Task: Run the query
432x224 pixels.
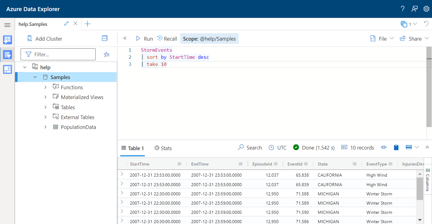Action: (x=144, y=39)
